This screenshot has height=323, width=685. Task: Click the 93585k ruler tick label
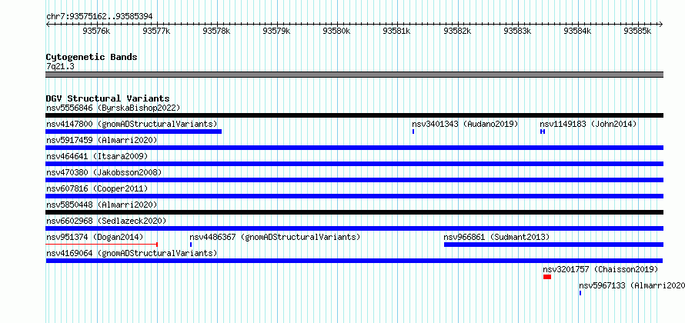tap(637, 31)
